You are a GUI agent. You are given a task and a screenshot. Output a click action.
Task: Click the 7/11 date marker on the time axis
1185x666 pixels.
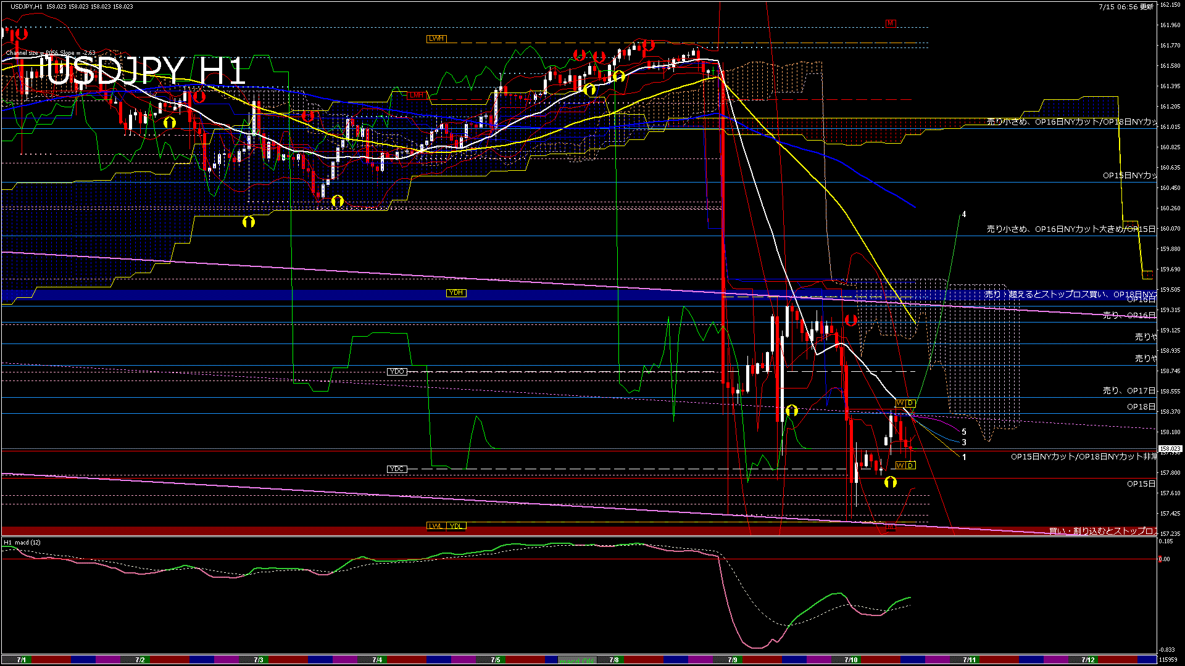click(x=970, y=660)
